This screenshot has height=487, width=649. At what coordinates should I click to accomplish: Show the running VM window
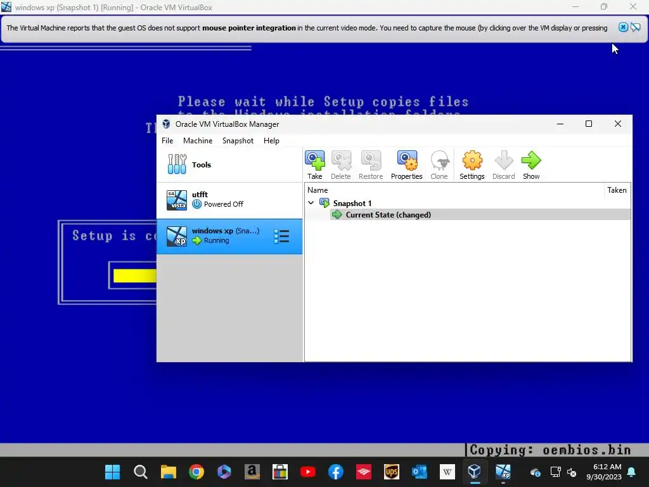(531, 166)
